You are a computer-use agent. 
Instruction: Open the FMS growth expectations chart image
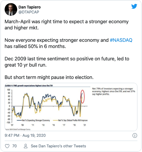tap(71, 107)
